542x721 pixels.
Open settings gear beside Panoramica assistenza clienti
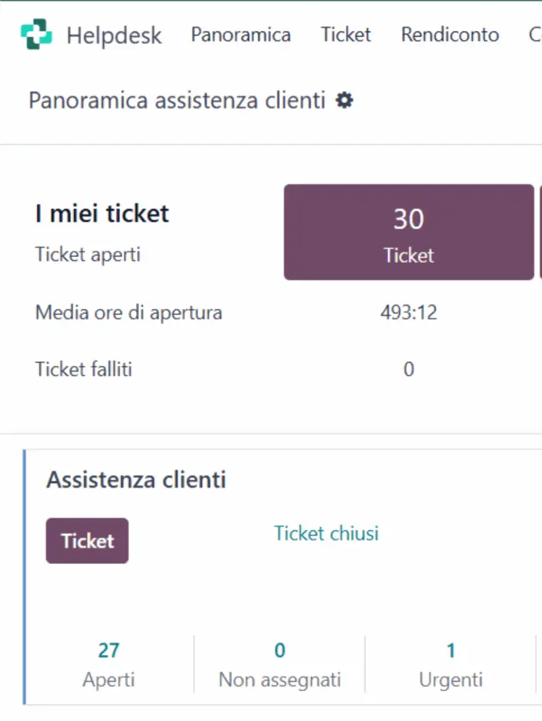(344, 101)
